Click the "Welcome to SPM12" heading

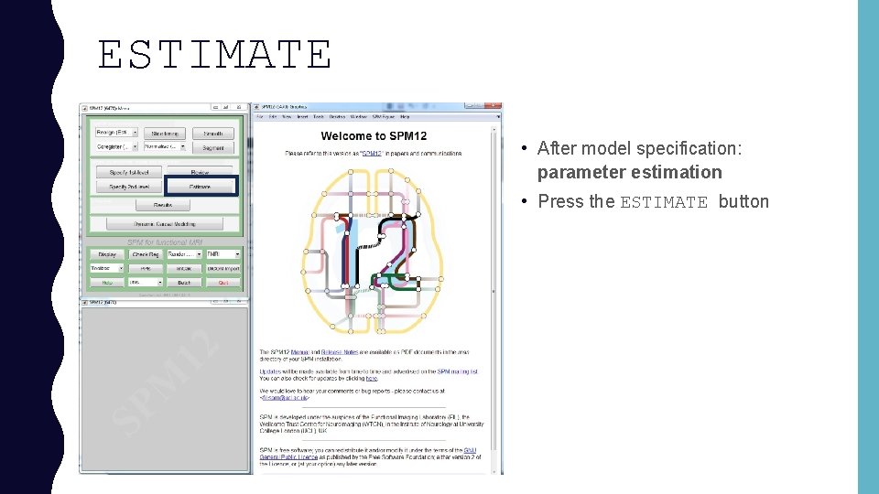coord(374,135)
